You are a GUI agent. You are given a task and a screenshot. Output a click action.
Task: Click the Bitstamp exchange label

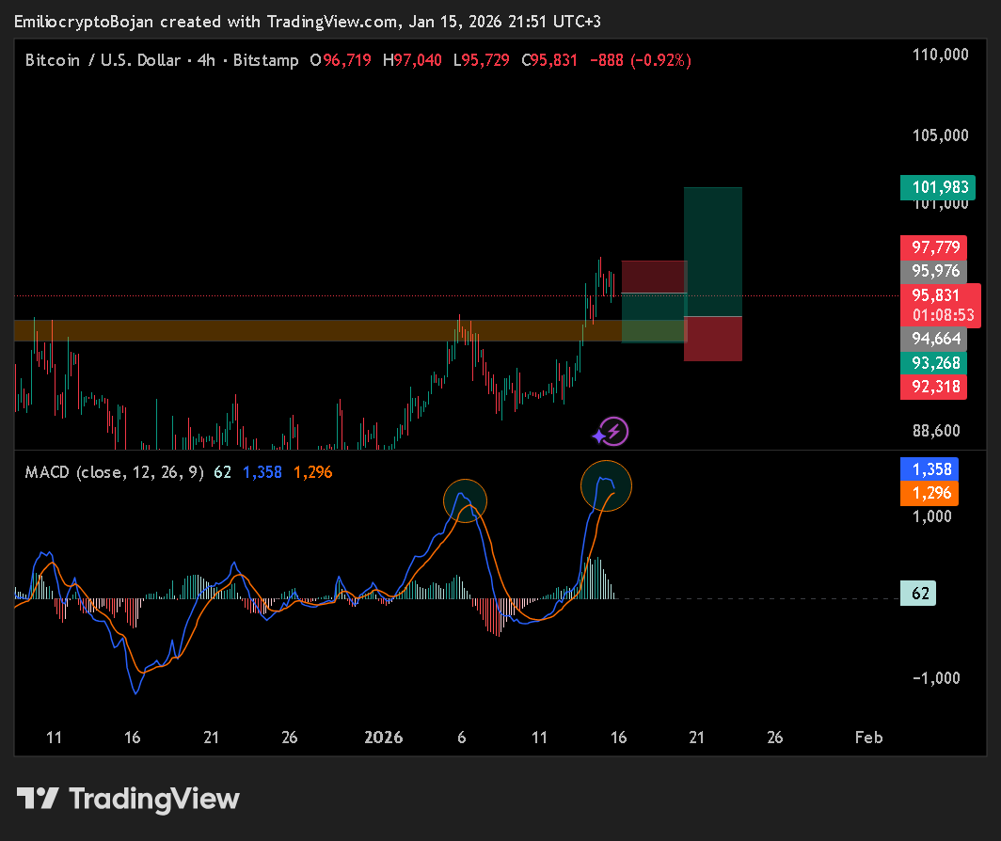tap(266, 59)
